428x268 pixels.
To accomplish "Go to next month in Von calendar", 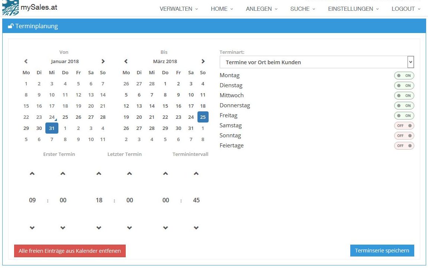I will pos(103,62).
